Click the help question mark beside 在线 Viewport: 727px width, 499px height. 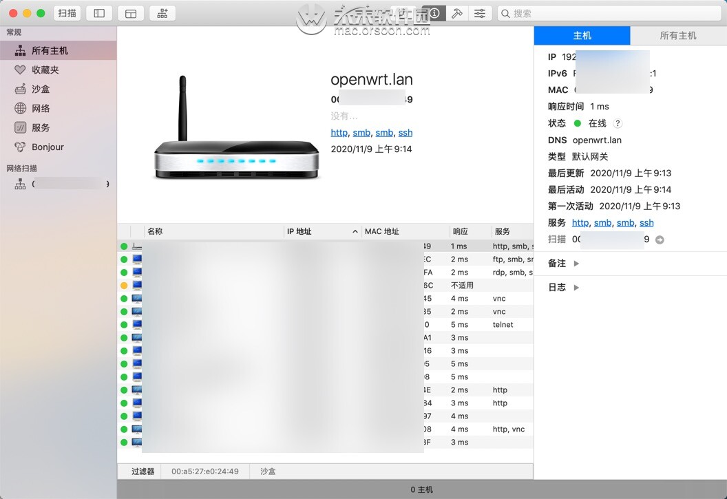click(x=618, y=123)
